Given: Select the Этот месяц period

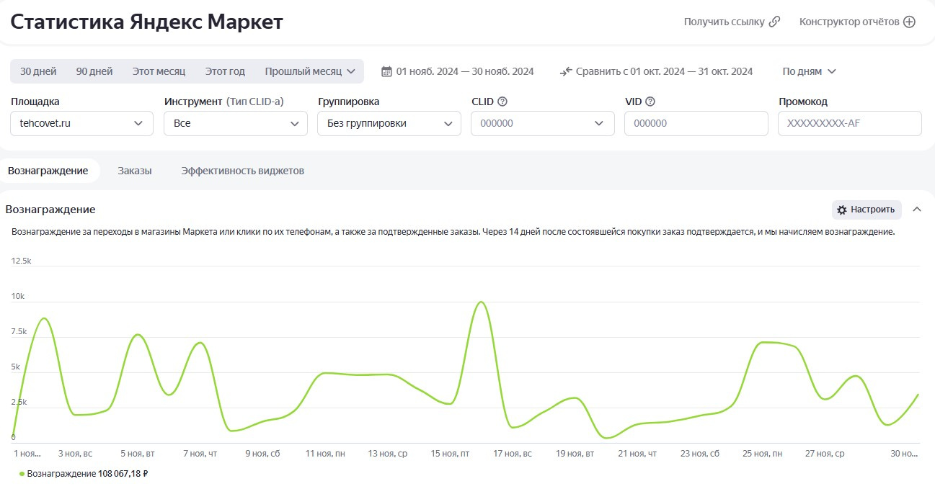Looking at the screenshot, I should tap(159, 71).
